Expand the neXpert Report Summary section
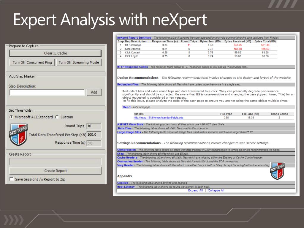The width and height of the screenshot is (304, 228). (x=134, y=38)
